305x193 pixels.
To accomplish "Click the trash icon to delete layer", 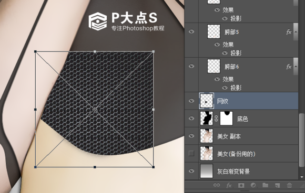I will pos(289,185).
